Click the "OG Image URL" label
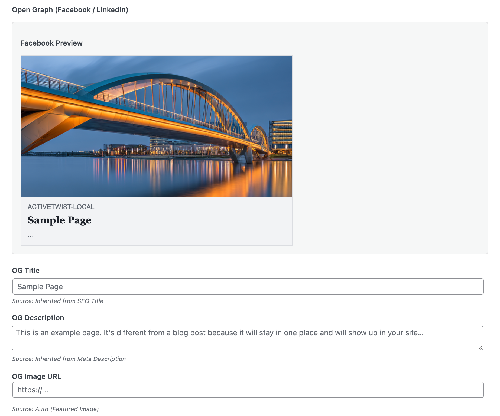Screen dimensions: 500x416 [x=37, y=376]
